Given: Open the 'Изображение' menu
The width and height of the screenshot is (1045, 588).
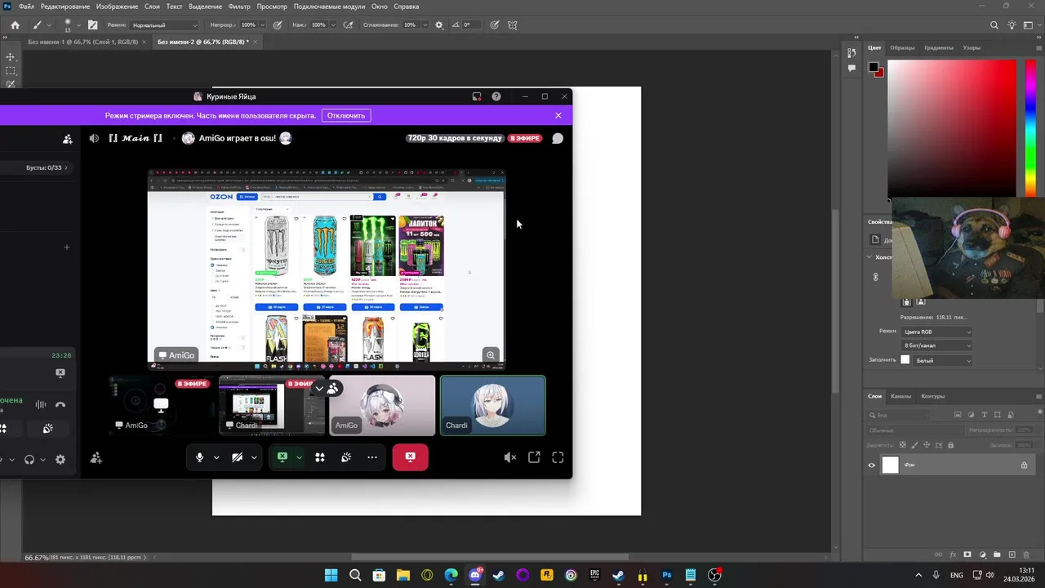Looking at the screenshot, I should pos(118,7).
